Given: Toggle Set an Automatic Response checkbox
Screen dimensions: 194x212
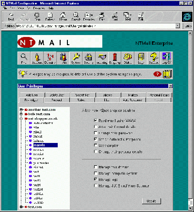Looking at the screenshot, I should click(96, 139).
